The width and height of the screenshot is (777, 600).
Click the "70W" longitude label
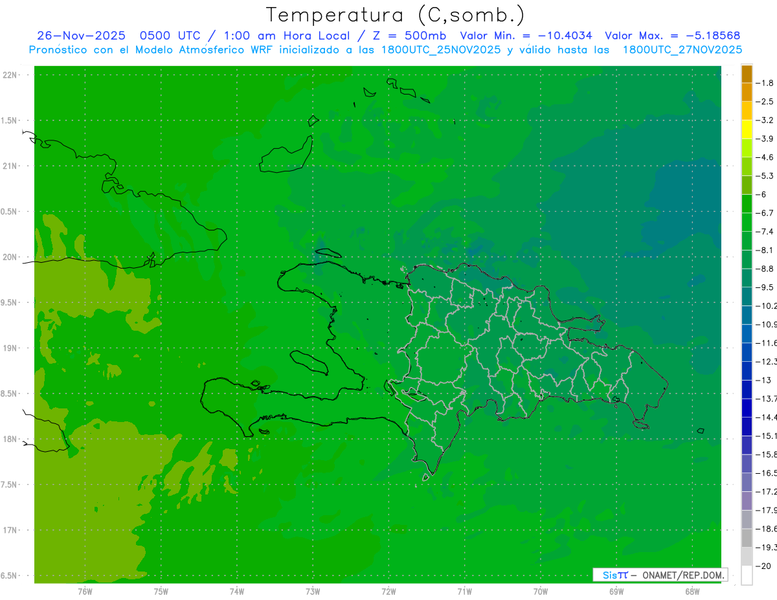(541, 591)
